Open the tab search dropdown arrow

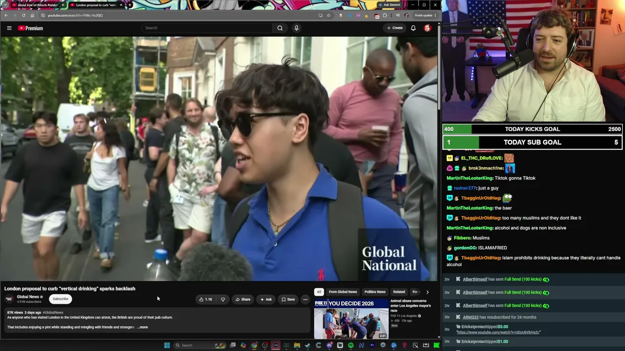[x=6, y=5]
